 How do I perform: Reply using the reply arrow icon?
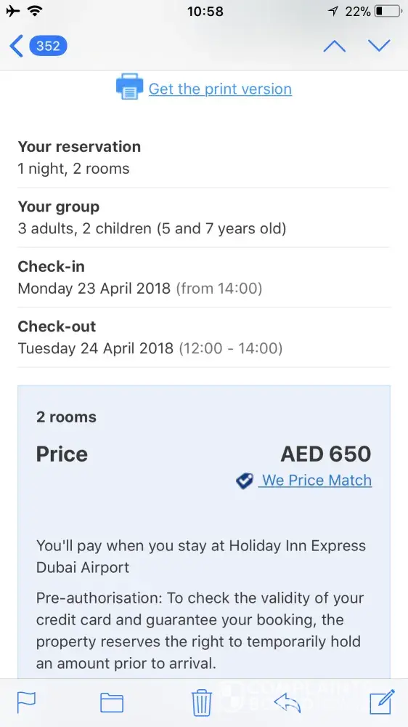pyautogui.click(x=287, y=702)
